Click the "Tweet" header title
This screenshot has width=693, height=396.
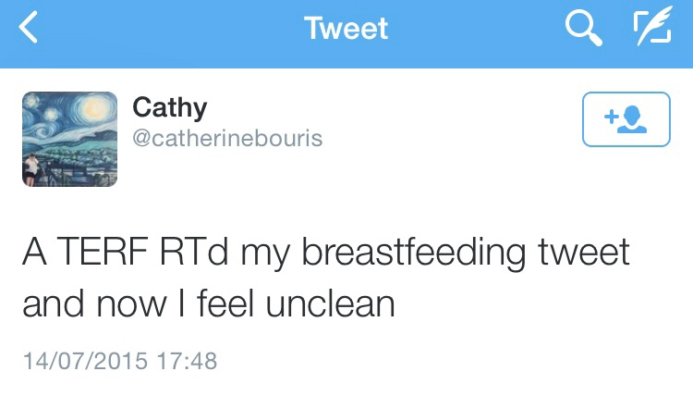pyautogui.click(x=346, y=29)
